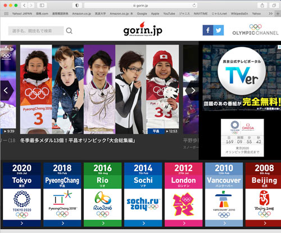Play the 12:53 video duration badge

point(171,131)
